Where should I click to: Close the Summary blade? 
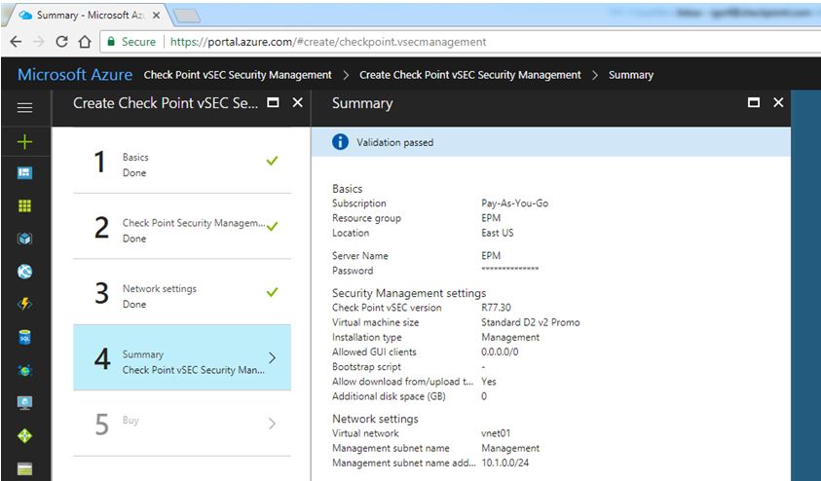pos(778,102)
